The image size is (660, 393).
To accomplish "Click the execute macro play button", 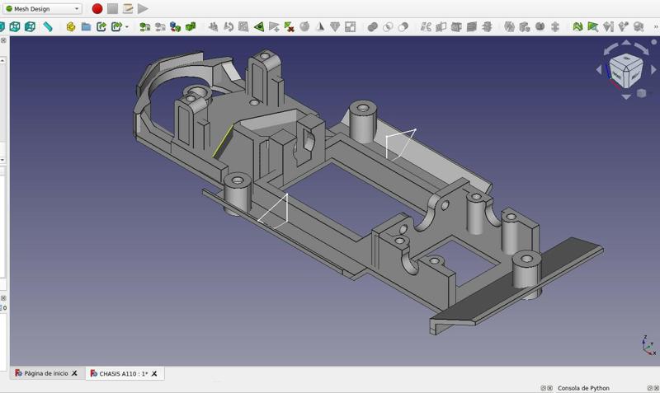I will point(143,9).
